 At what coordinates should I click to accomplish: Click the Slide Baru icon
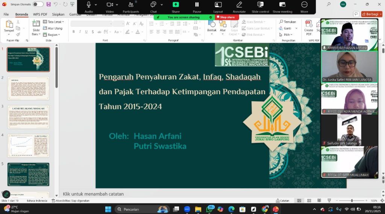point(36,27)
